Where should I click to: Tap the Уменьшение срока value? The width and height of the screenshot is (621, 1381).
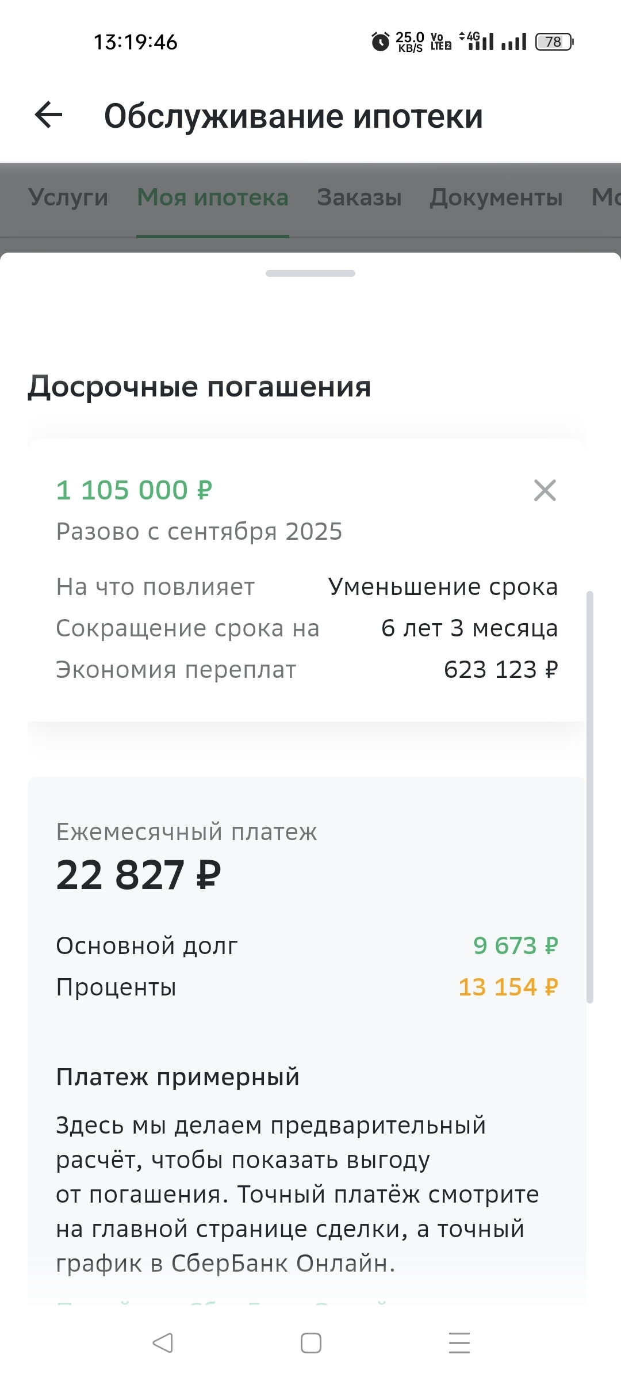[443, 587]
